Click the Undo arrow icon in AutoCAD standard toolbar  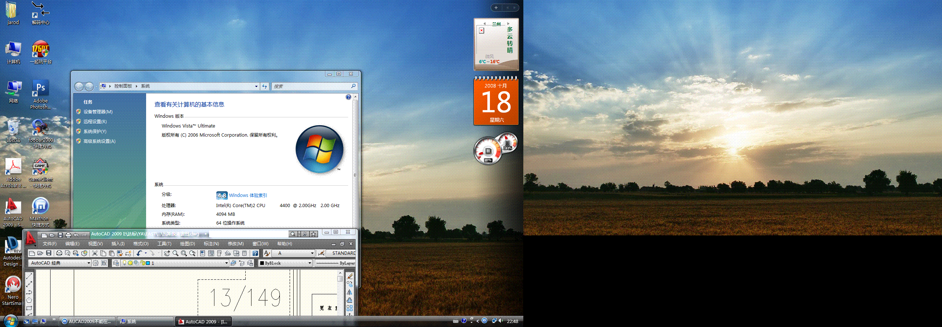[139, 253]
